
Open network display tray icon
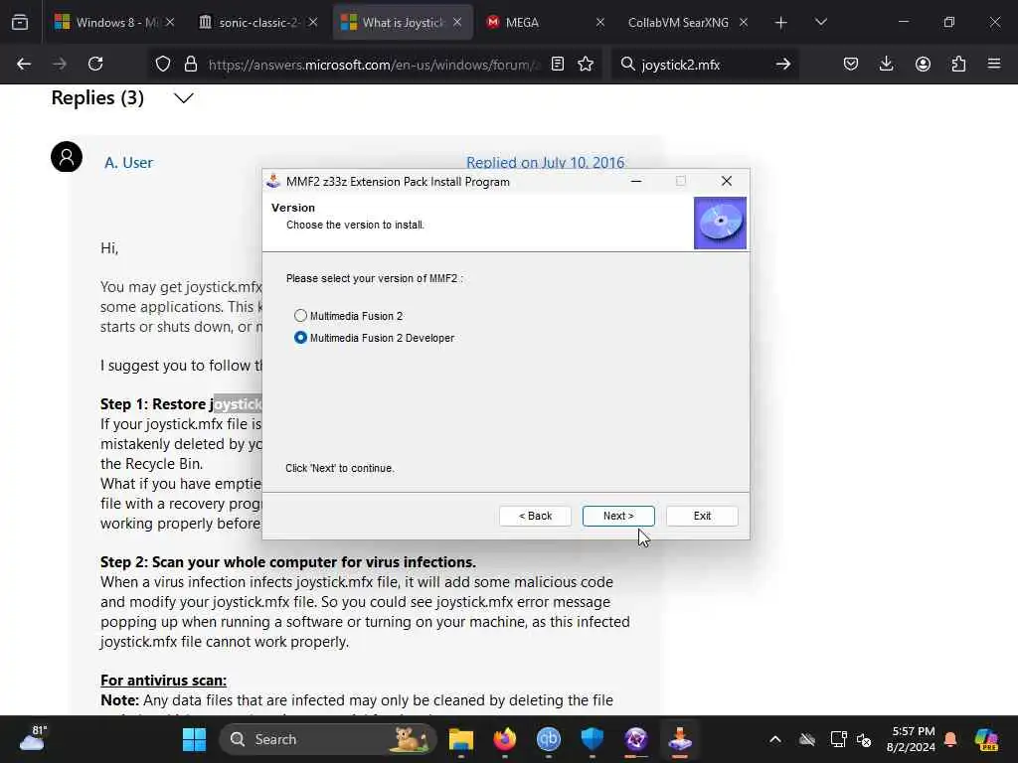(838, 739)
